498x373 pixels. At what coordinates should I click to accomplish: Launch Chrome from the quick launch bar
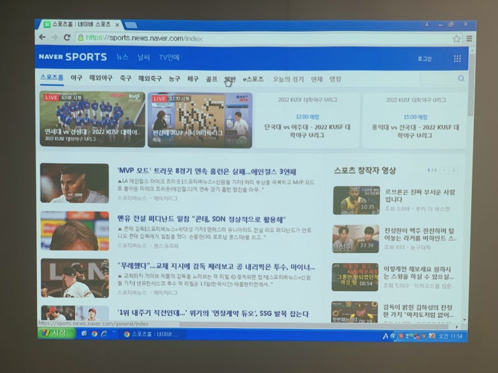coord(95,333)
